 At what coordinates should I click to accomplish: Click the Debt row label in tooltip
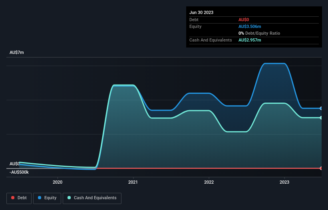(194, 20)
